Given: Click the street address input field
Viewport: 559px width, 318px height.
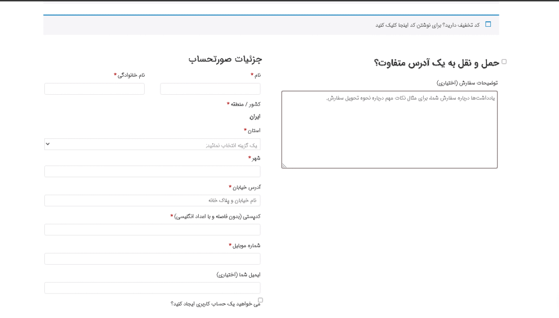Looking at the screenshot, I should 152,200.
